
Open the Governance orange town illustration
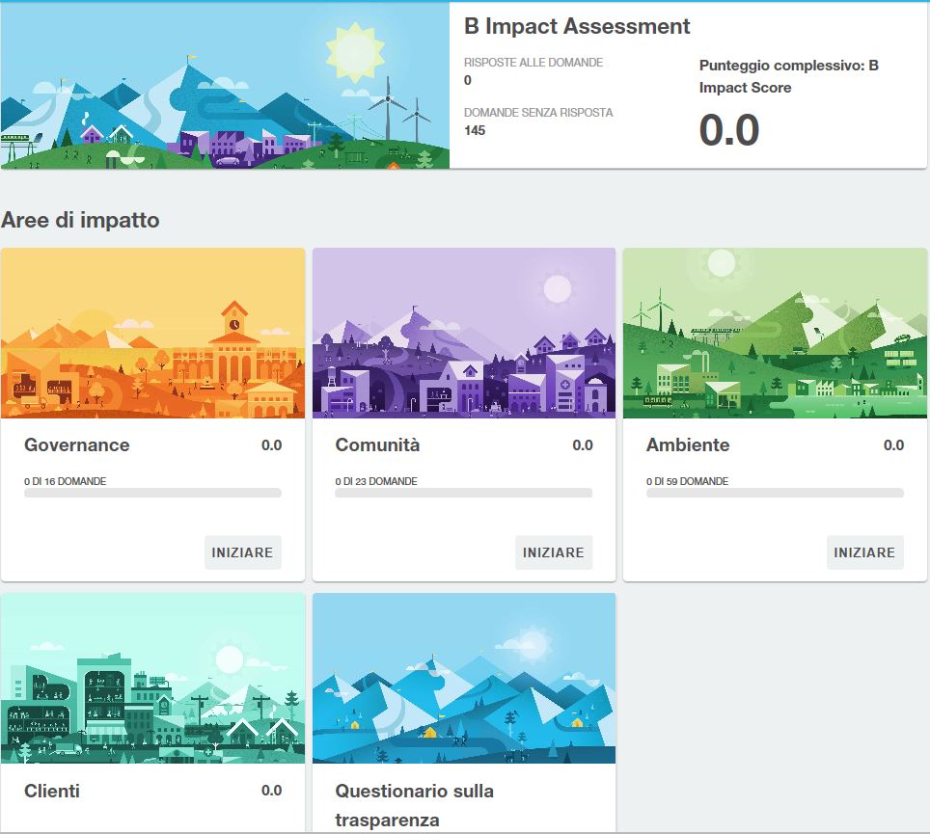[x=153, y=334]
